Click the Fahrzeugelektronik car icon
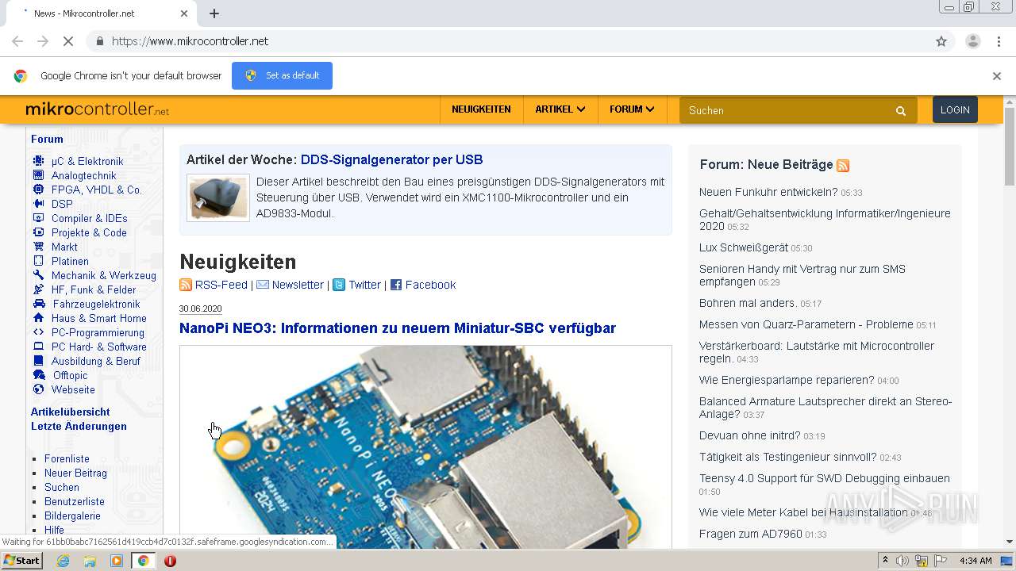 click(39, 304)
